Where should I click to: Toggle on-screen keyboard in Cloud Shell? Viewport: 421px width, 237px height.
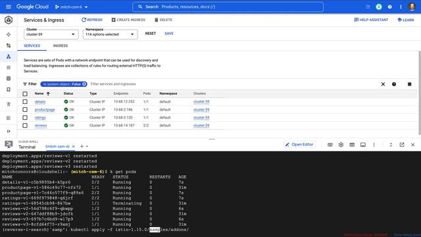pos(330,145)
